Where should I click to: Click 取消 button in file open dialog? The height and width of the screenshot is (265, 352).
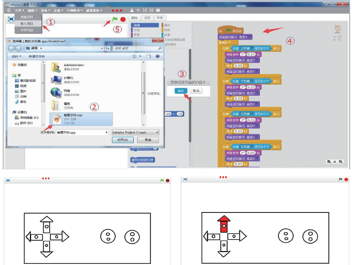pos(148,140)
